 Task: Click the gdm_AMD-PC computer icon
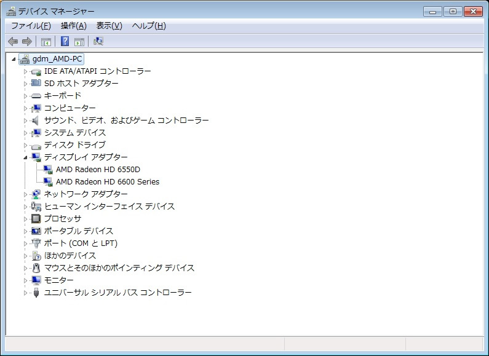(x=25, y=59)
